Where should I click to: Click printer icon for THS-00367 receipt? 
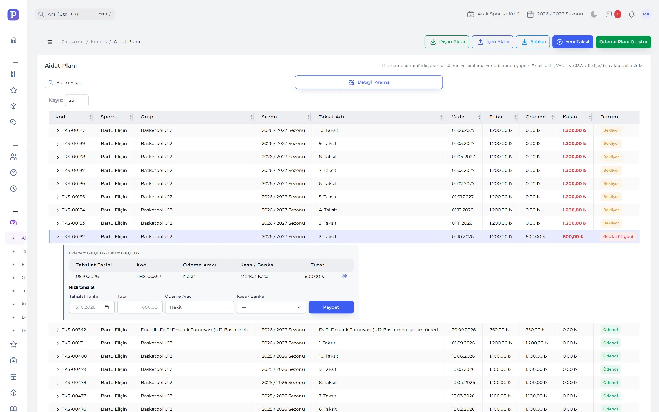(x=345, y=276)
